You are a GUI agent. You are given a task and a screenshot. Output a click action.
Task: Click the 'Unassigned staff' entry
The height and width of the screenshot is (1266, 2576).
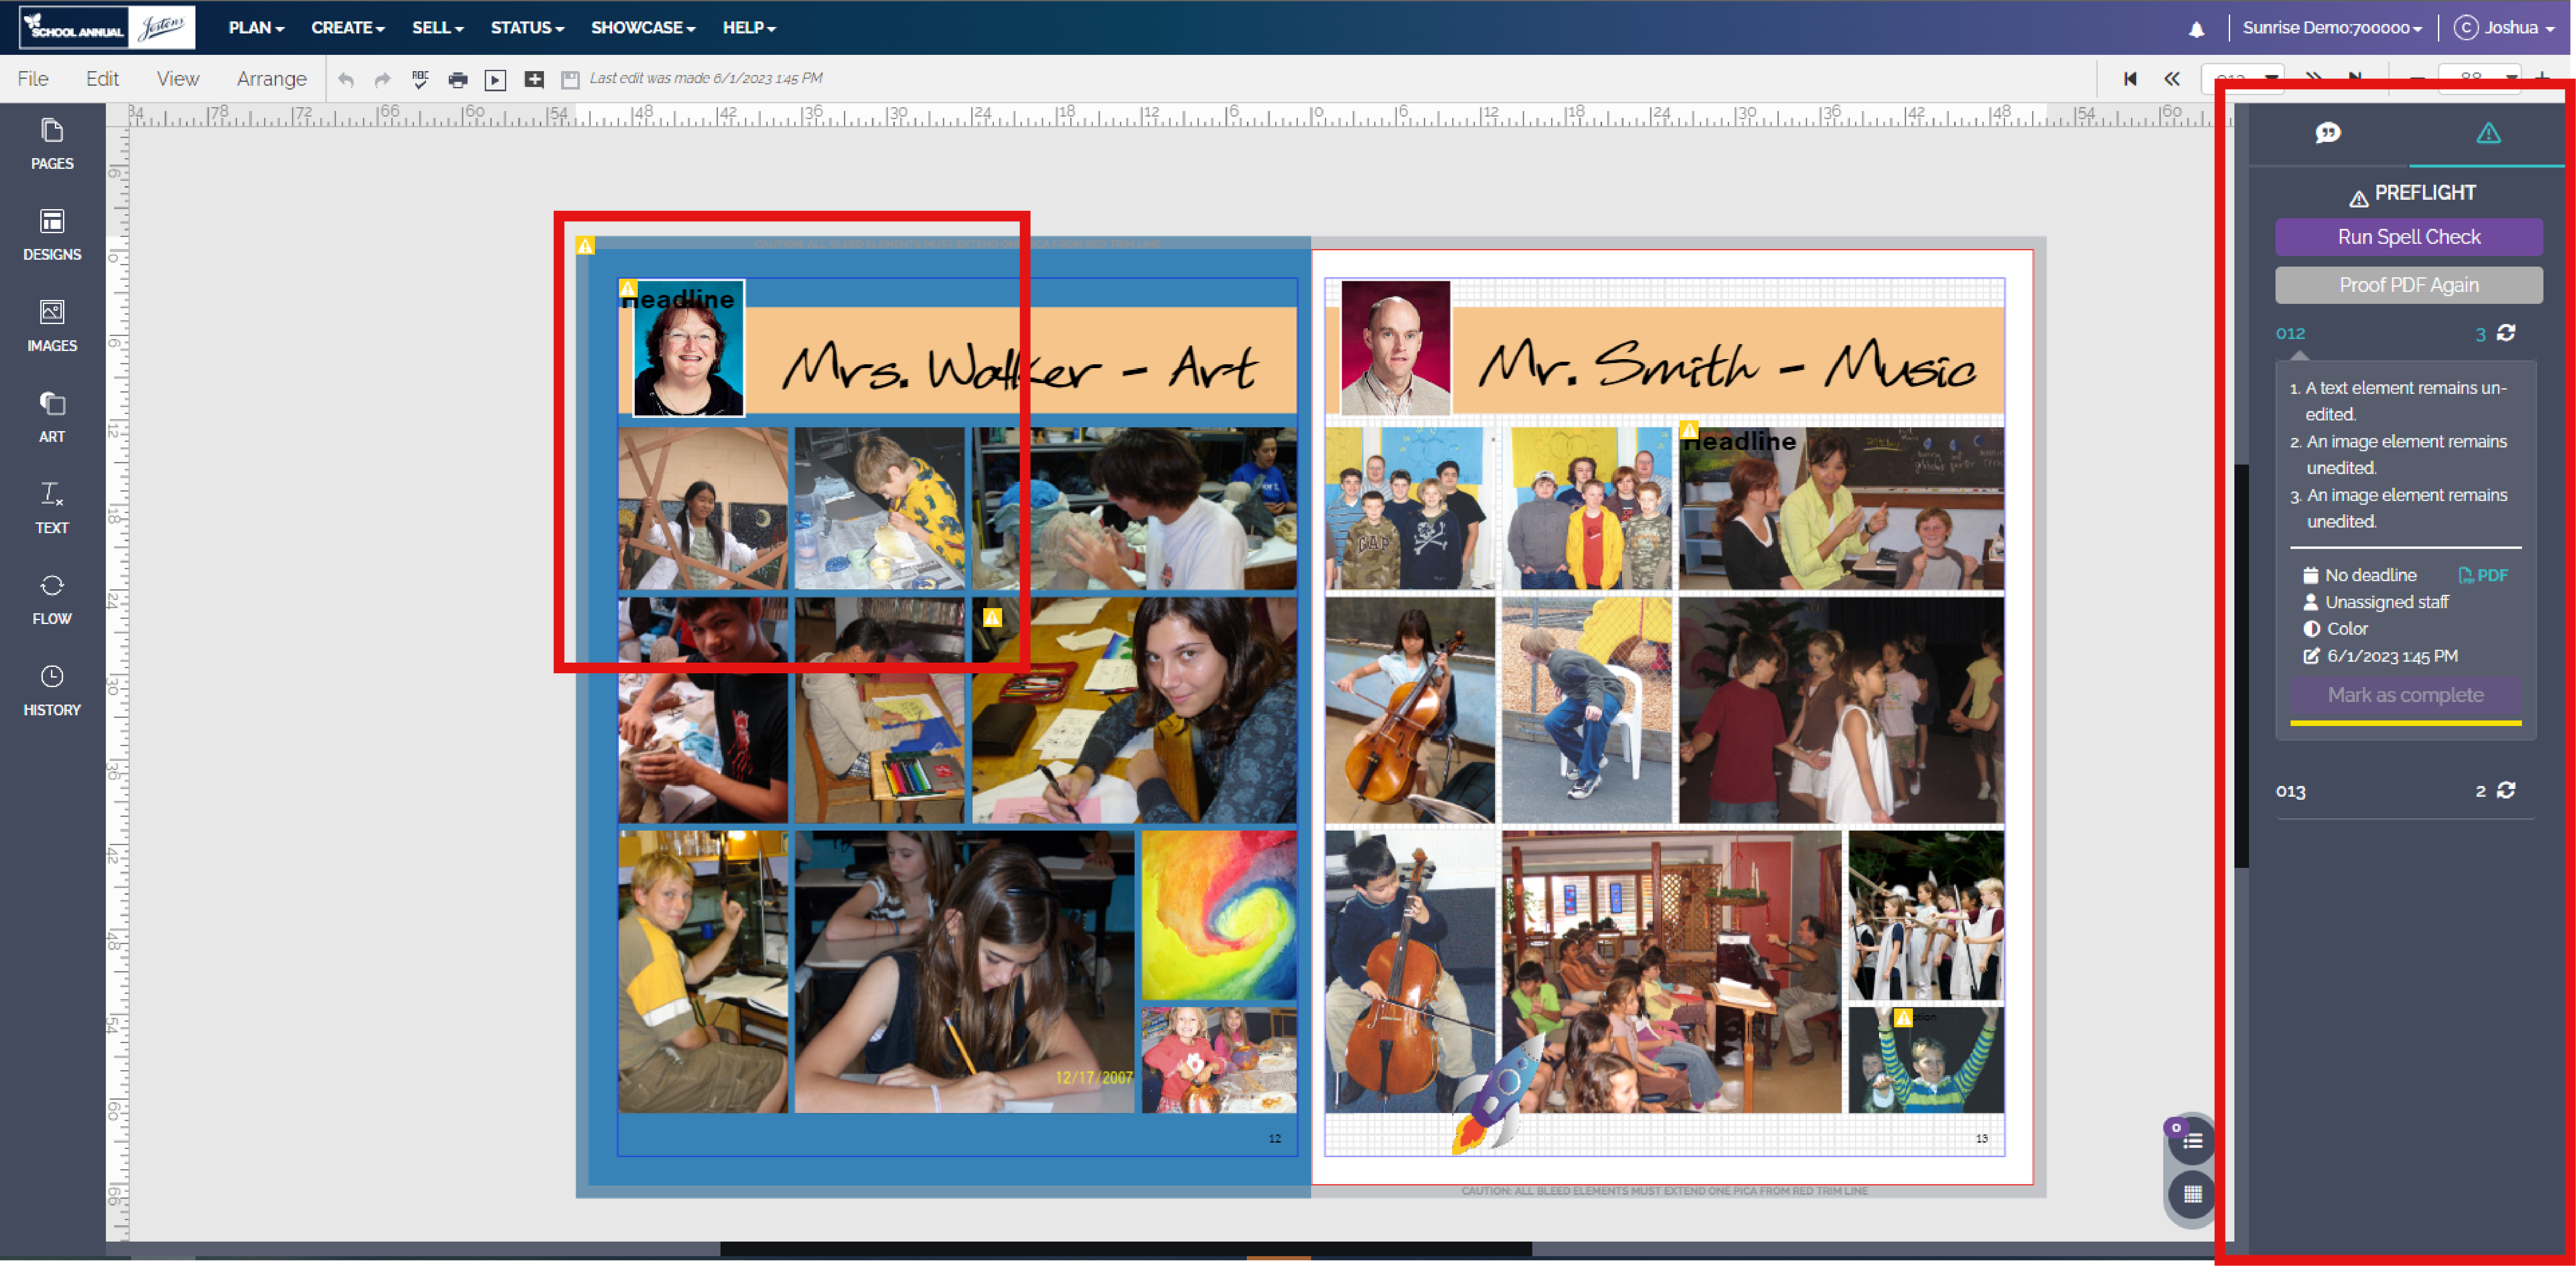click(x=2375, y=603)
